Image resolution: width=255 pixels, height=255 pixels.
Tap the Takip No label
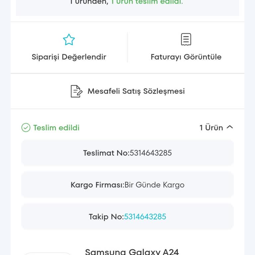(106, 217)
